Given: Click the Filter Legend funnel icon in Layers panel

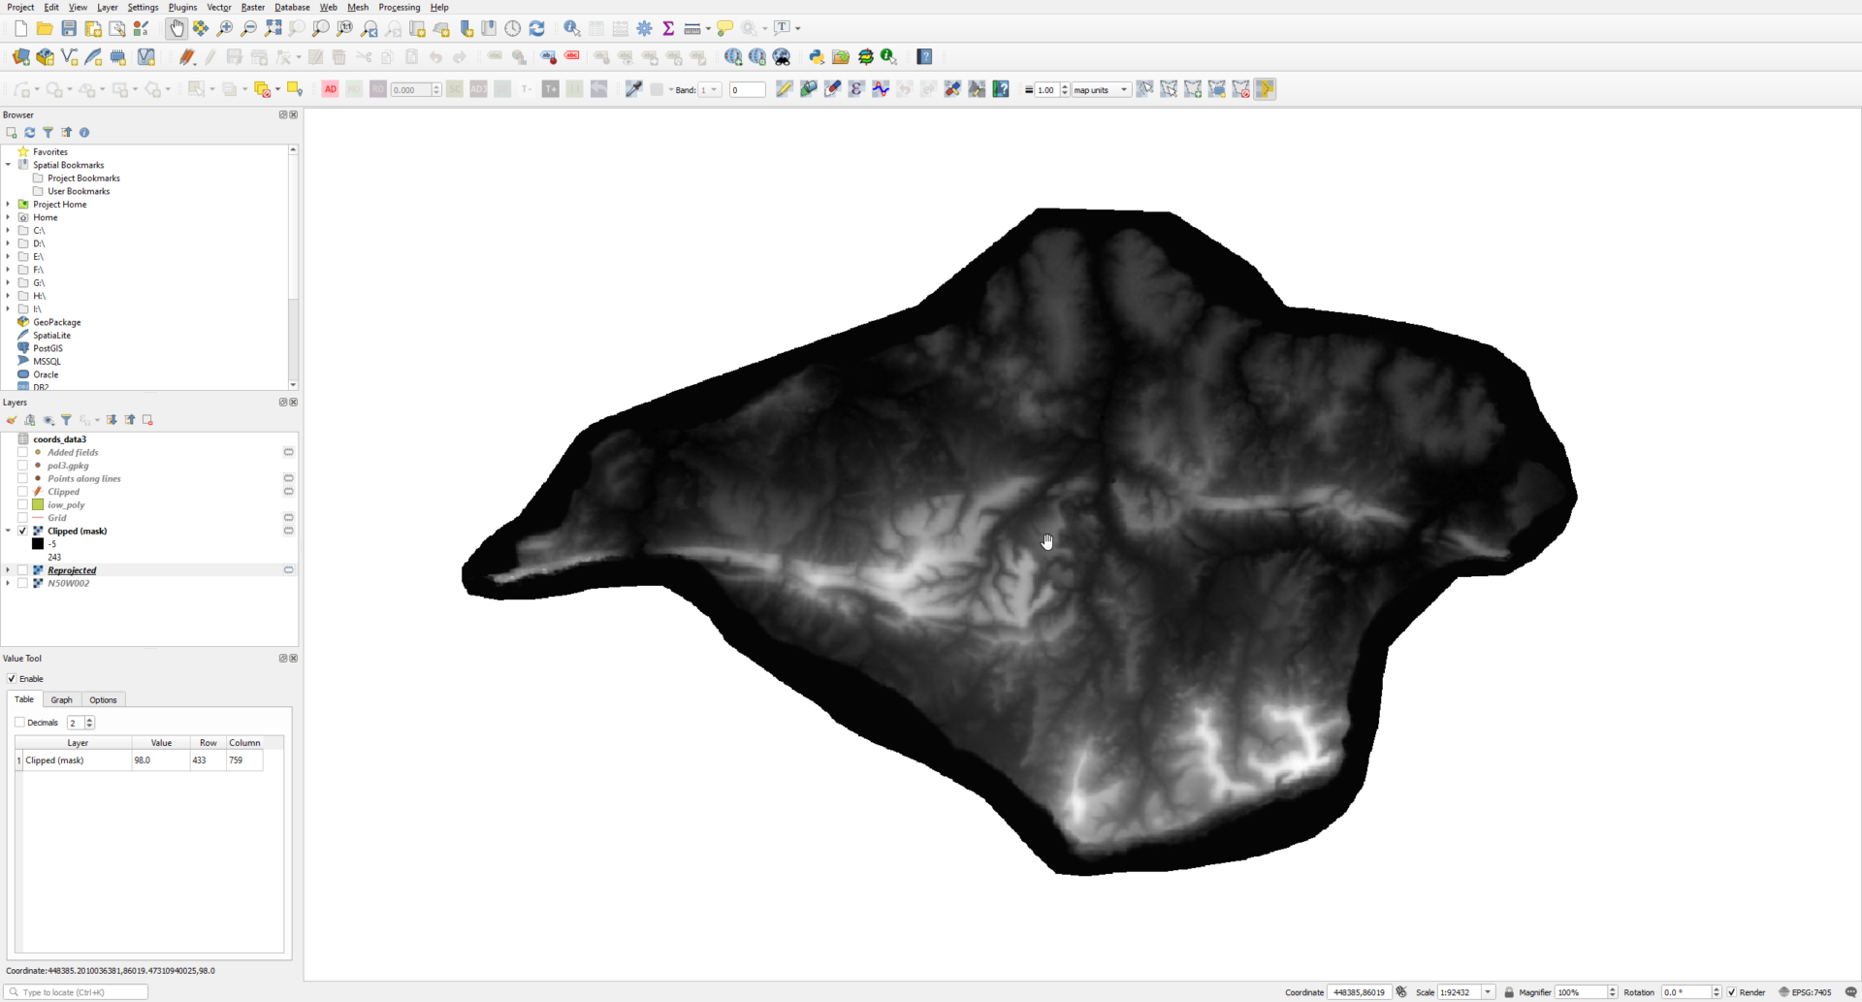Looking at the screenshot, I should [x=66, y=420].
